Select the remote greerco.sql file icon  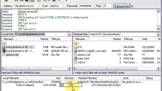[75, 55]
